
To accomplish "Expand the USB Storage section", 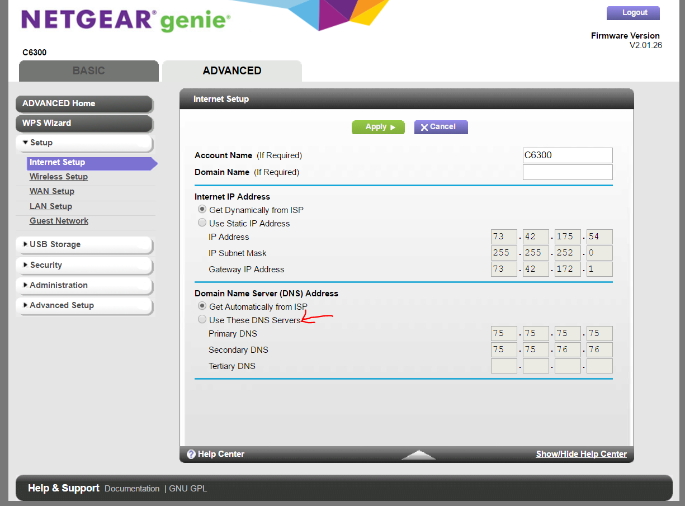I will click(55, 244).
